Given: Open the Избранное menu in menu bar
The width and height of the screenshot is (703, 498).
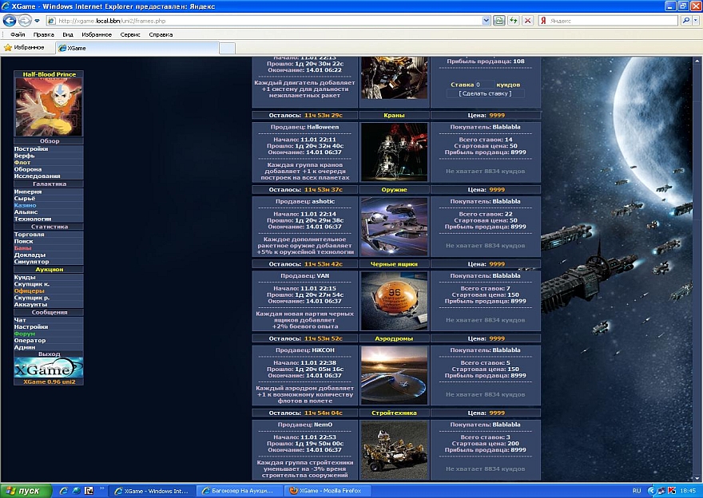Looking at the screenshot, I should [x=97, y=35].
